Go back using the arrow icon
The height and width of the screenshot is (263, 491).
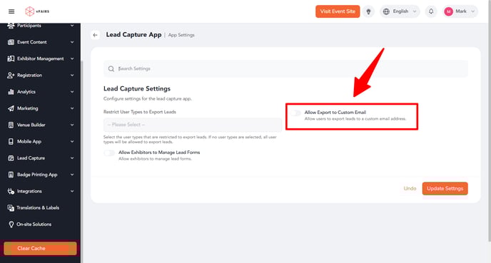[95, 35]
